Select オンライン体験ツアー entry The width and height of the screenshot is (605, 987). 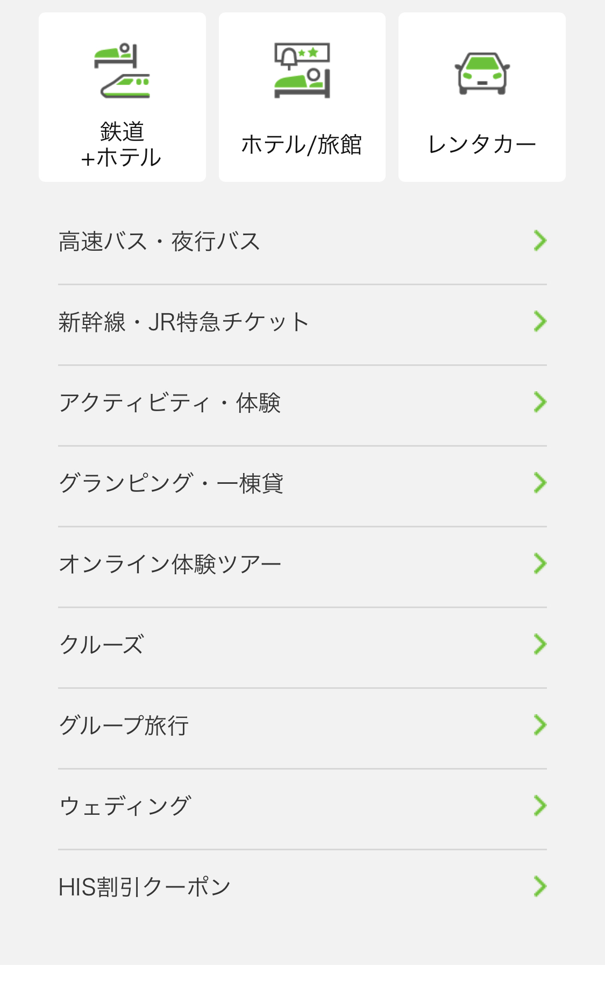[170, 564]
